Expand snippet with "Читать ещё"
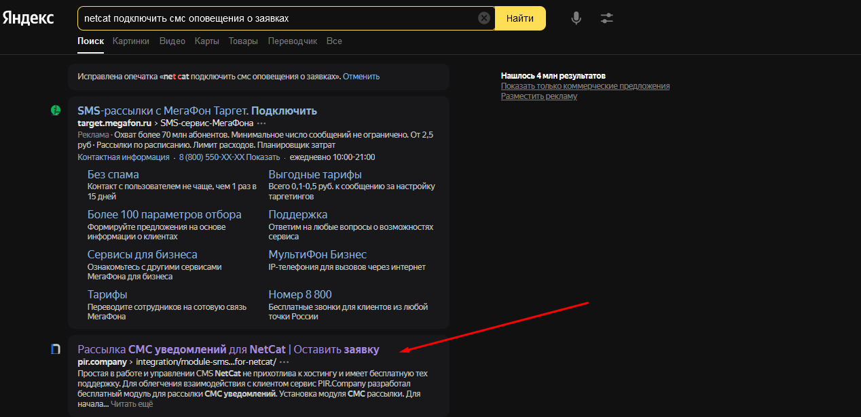This screenshot has height=417, width=861. pos(132,404)
